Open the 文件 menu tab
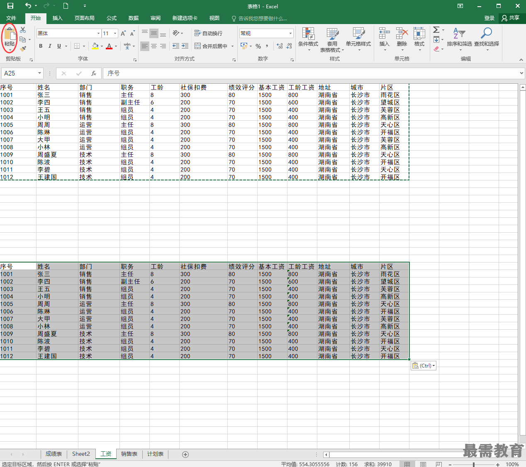Screen dimensions: 526x467 coord(11,18)
